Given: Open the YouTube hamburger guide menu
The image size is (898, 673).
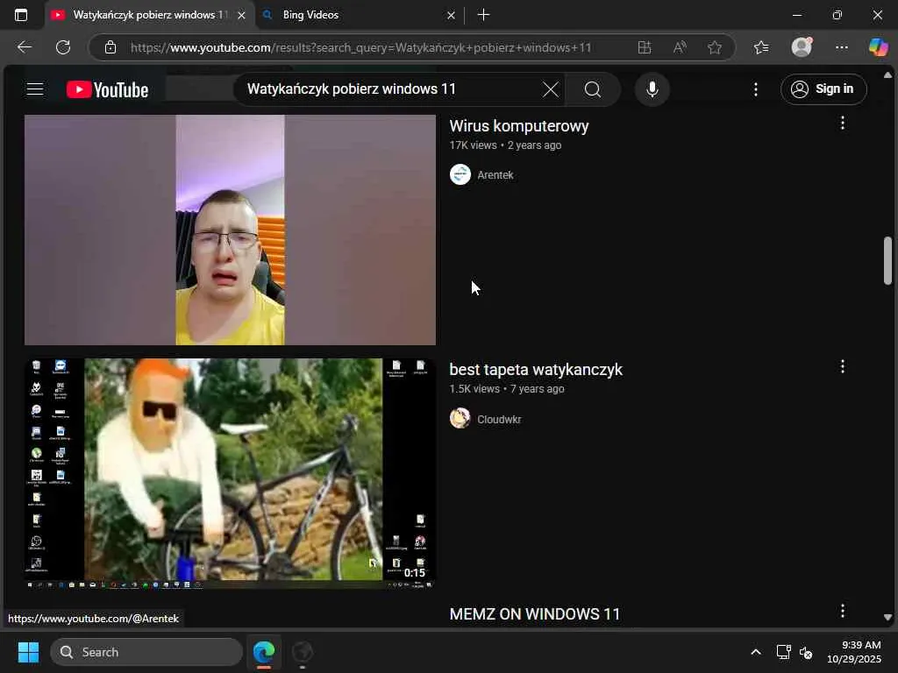Looking at the screenshot, I should (35, 89).
